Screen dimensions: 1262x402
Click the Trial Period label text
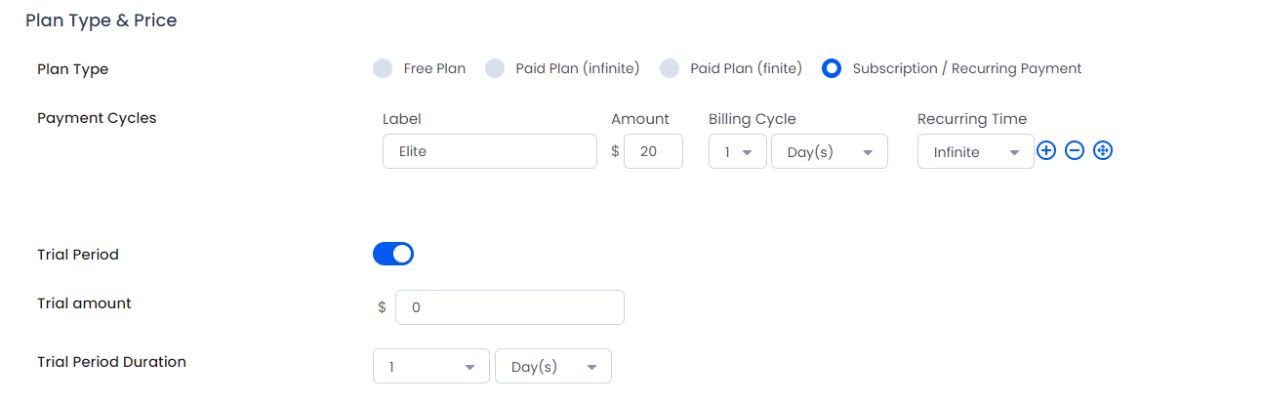click(x=78, y=255)
